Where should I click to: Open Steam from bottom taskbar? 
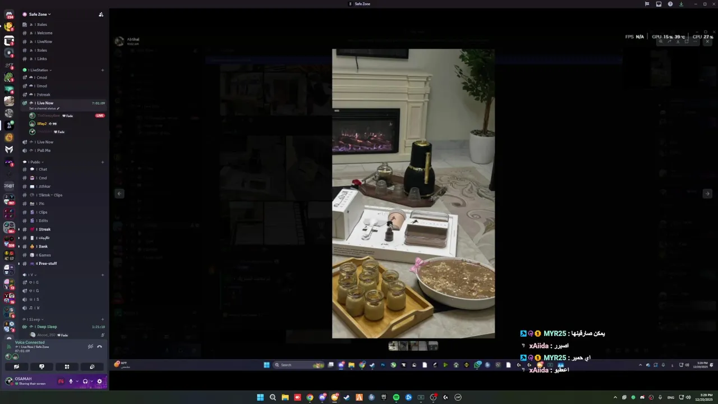347,397
